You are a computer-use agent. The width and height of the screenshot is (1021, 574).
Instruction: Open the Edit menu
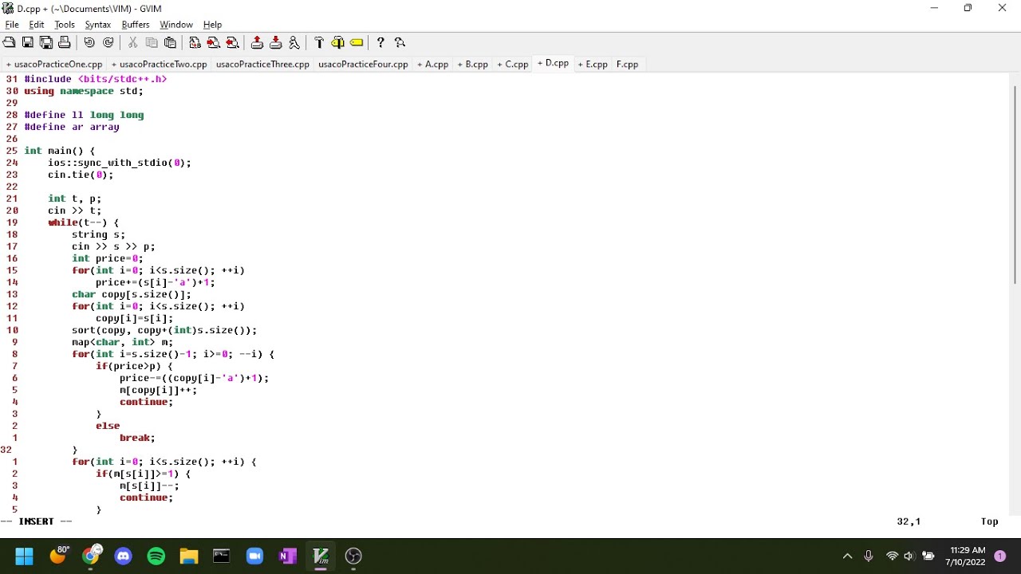click(x=37, y=25)
